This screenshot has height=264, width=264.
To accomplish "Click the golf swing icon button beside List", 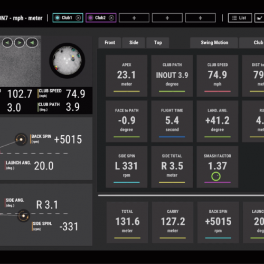I will [259, 18].
